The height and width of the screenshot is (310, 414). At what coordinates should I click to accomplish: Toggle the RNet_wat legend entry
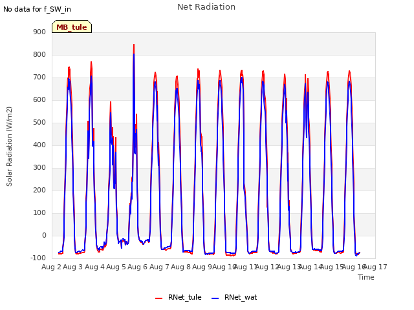(x=234, y=297)
